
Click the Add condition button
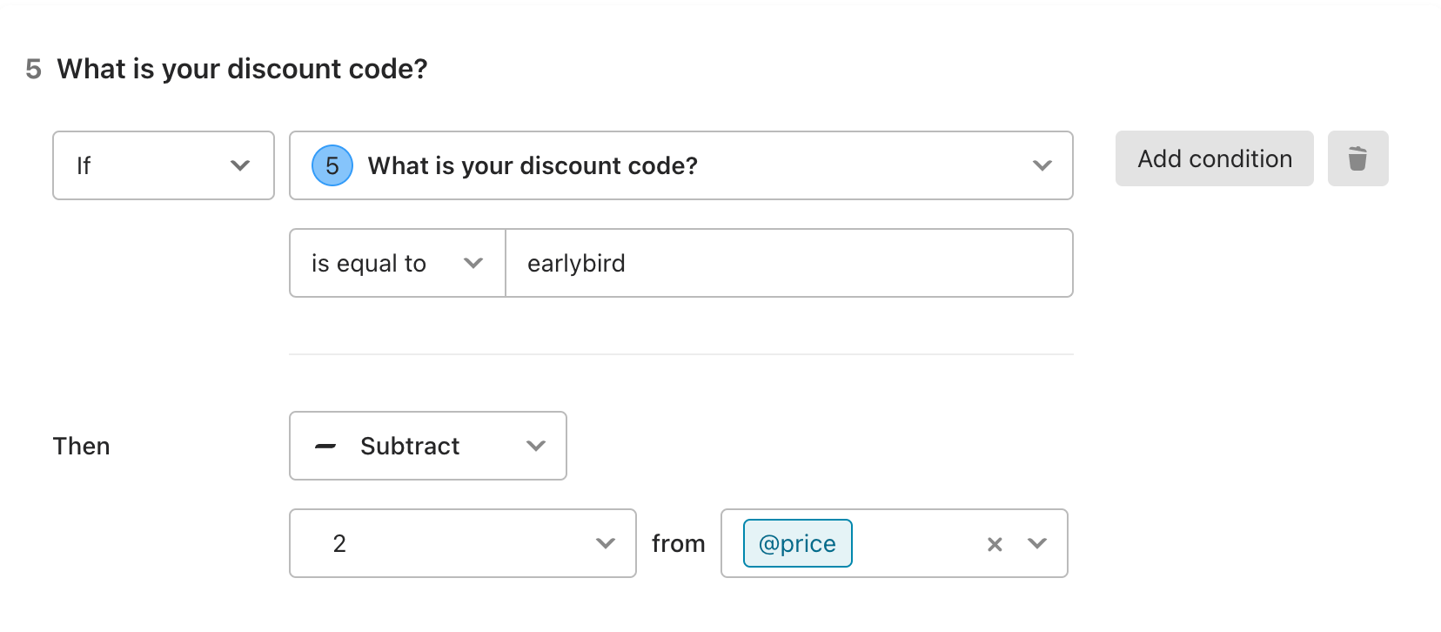pos(1215,158)
